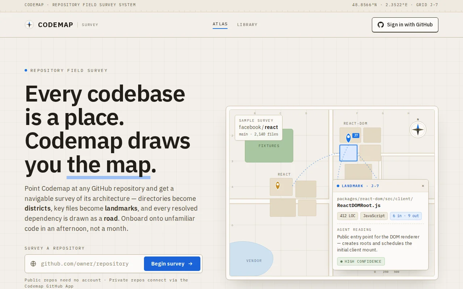Click the CODEMAP wordmark
Screen dimensions: 463x289
click(55, 25)
